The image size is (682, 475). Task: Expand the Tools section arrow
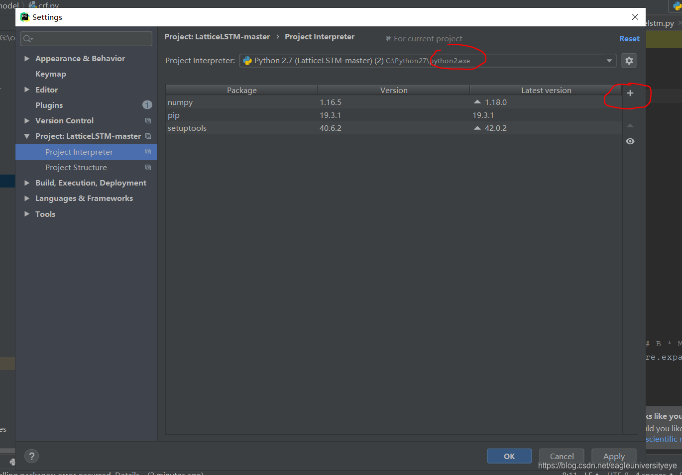point(27,214)
